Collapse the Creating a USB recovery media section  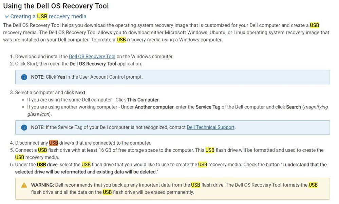click(45, 16)
